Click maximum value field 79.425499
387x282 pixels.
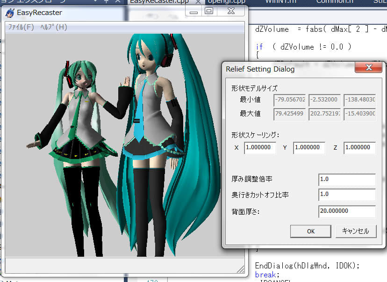(289, 114)
